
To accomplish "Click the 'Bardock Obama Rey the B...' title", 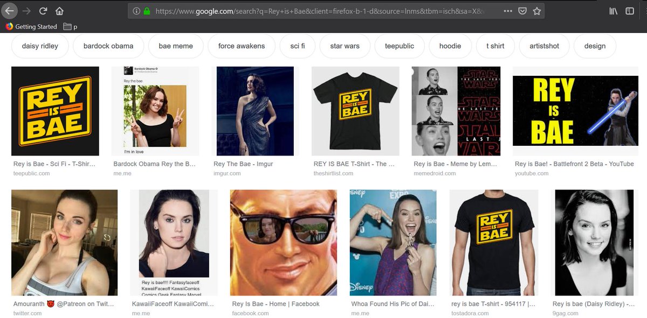I will point(155,164).
